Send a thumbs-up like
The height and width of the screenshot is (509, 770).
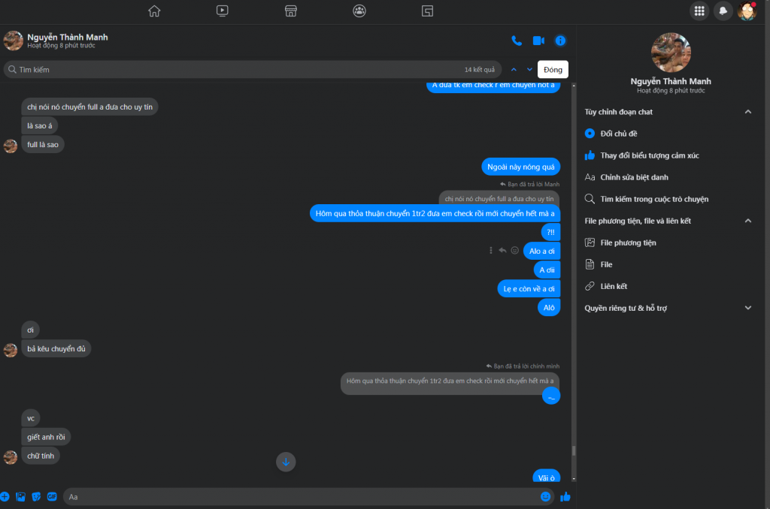tap(565, 496)
